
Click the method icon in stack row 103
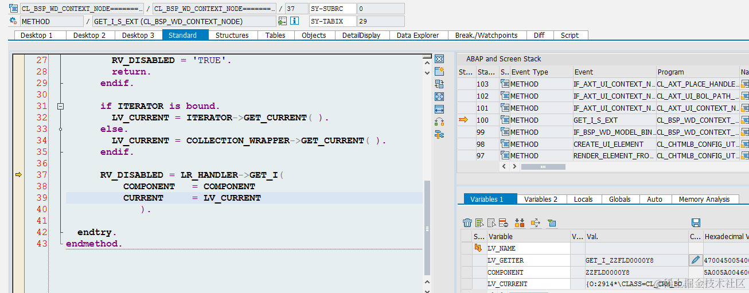coord(505,84)
